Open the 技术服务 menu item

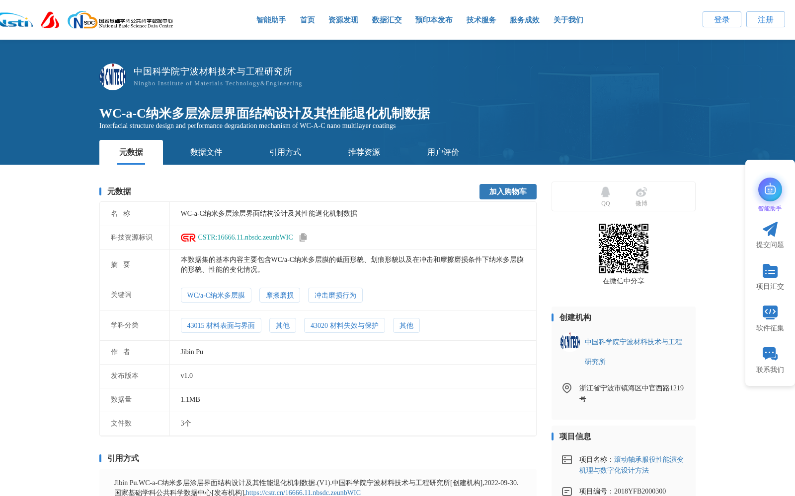(481, 20)
